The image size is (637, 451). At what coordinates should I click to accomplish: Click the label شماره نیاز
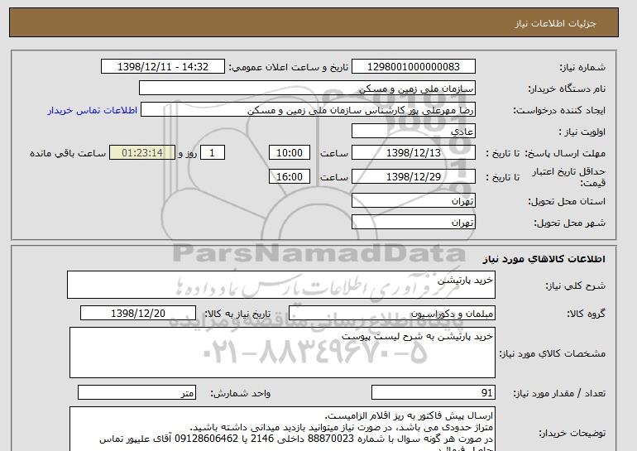pyautogui.click(x=582, y=67)
